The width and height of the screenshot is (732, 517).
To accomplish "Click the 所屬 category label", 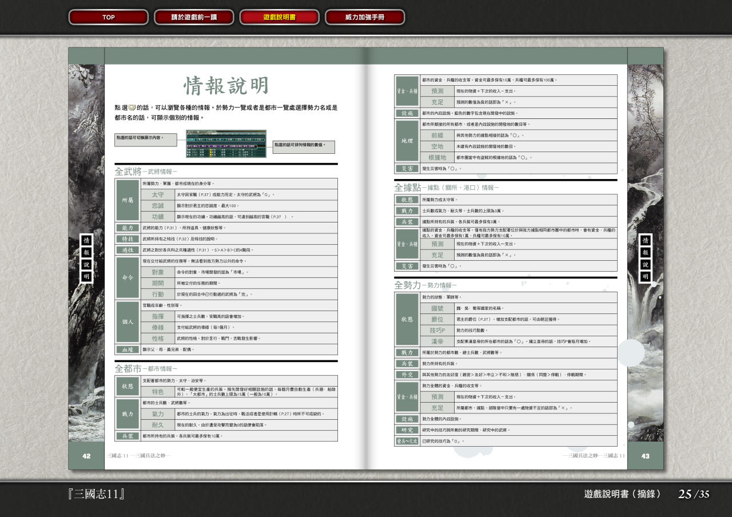I will pyautogui.click(x=128, y=200).
